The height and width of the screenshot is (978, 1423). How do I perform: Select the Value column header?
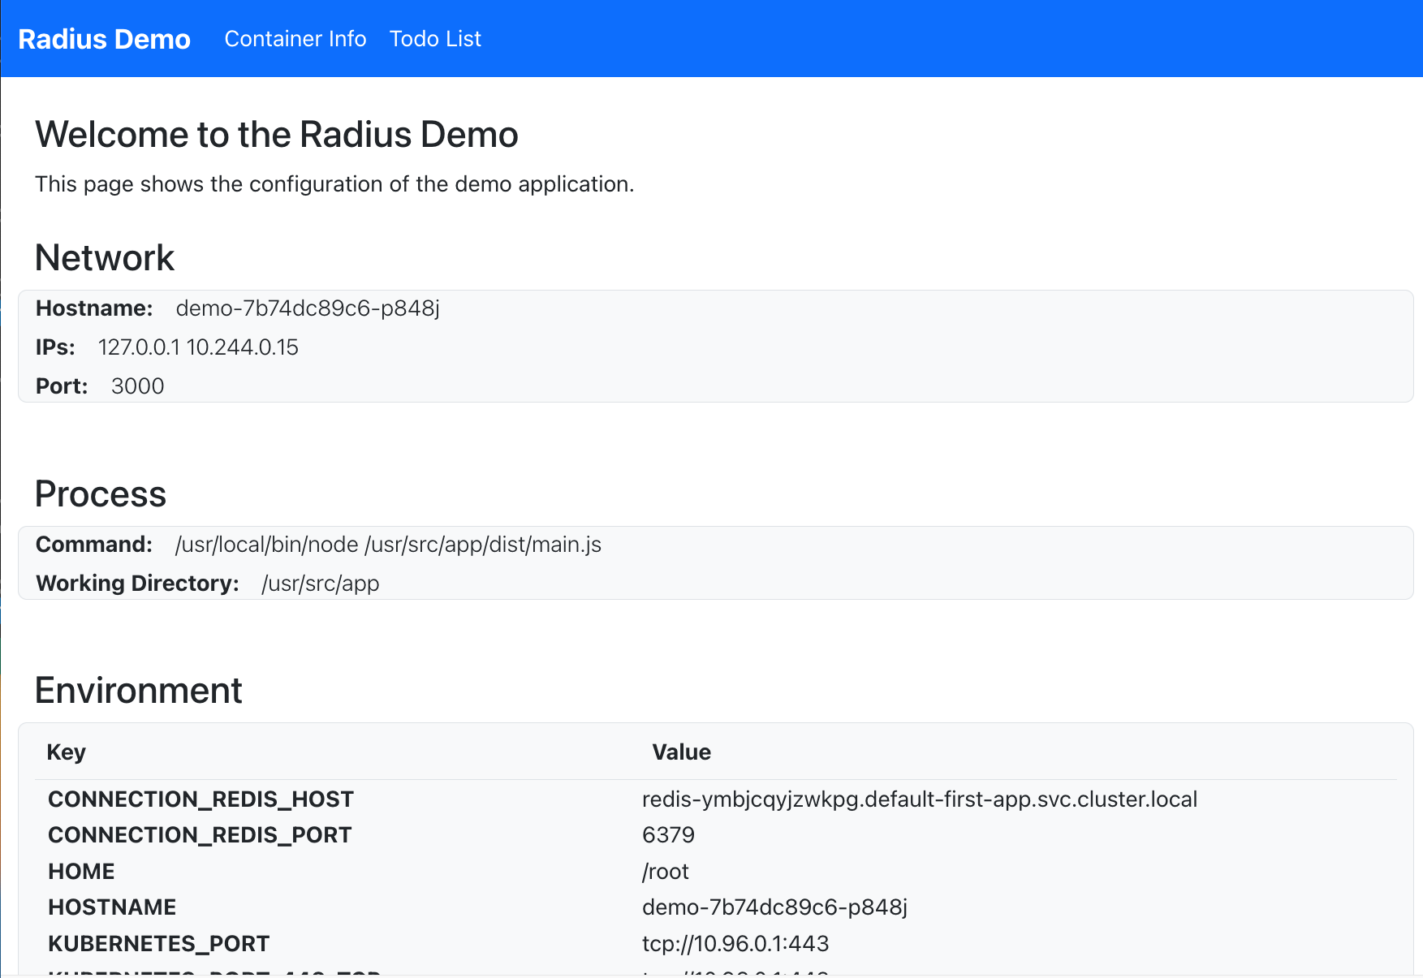[681, 752]
